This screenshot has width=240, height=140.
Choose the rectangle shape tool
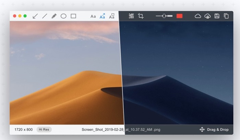73,16
